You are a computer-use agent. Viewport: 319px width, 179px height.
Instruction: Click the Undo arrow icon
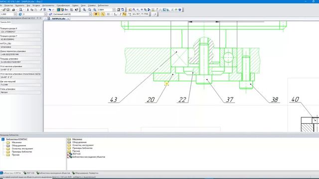point(50,10)
